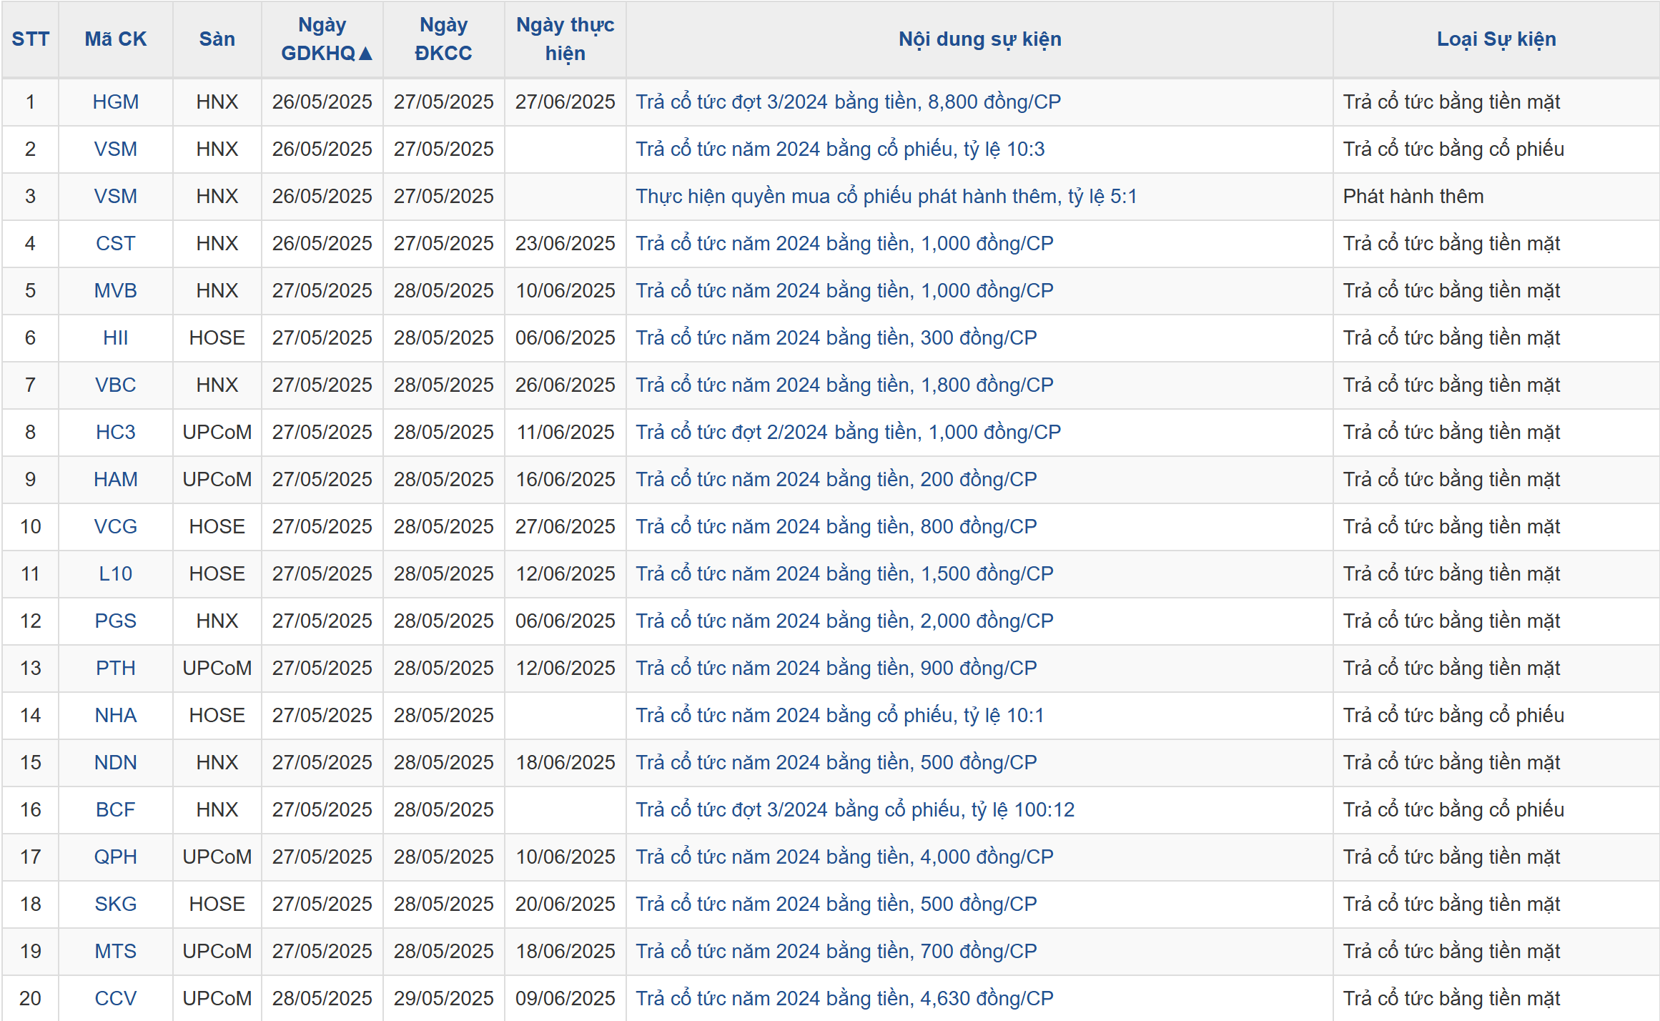This screenshot has width=1660, height=1021.
Task: Open the HII stock code link
Action: (116, 338)
